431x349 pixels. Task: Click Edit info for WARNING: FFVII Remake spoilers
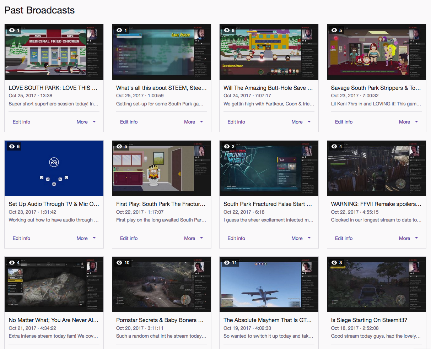(x=344, y=238)
